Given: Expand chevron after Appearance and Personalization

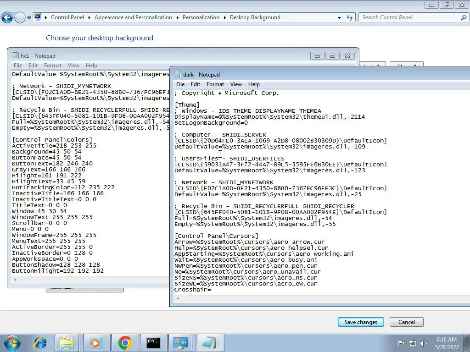Looking at the screenshot, I should 178,18.
